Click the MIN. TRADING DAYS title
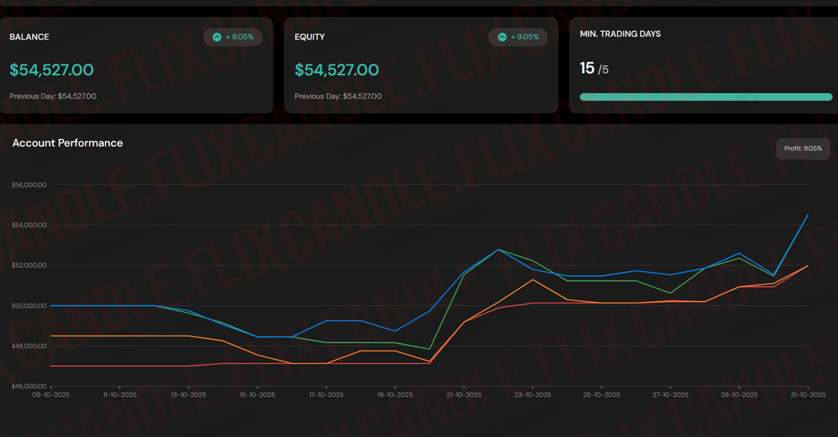Screen dimensions: 838x437 [620, 34]
